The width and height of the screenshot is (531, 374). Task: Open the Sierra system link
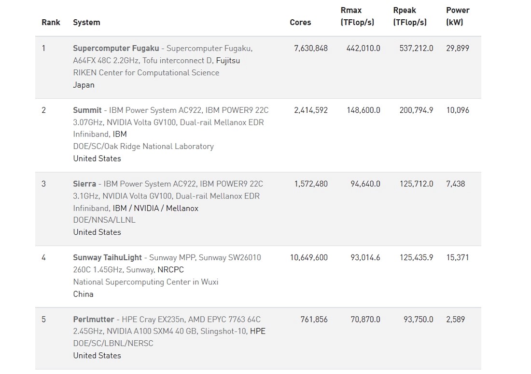coord(84,184)
